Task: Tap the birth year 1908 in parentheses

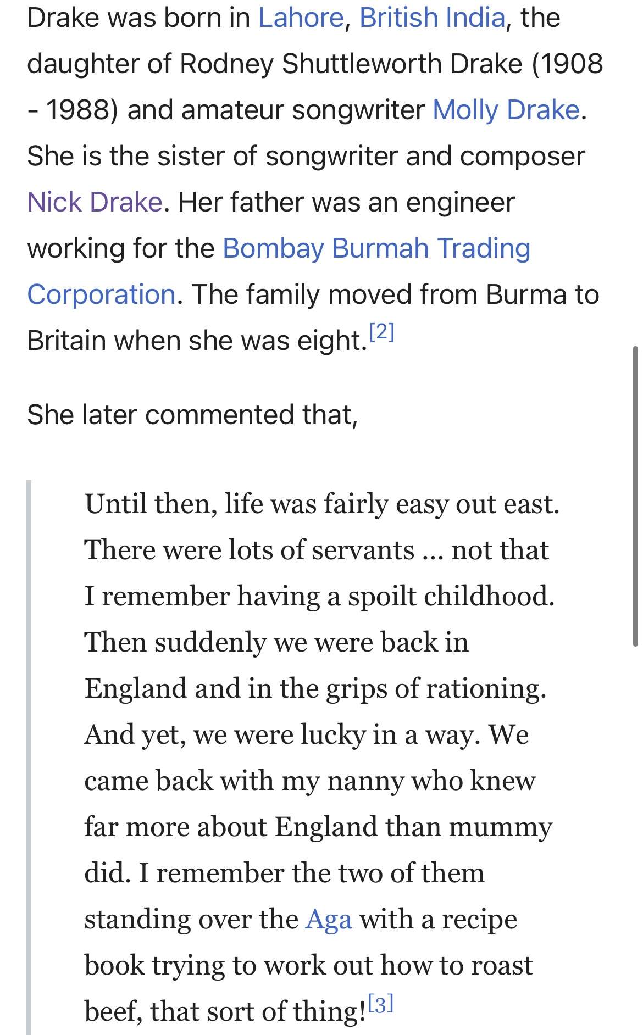Action: pos(572,64)
